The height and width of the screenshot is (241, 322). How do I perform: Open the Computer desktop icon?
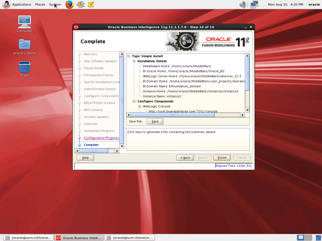pyautogui.click(x=25, y=24)
